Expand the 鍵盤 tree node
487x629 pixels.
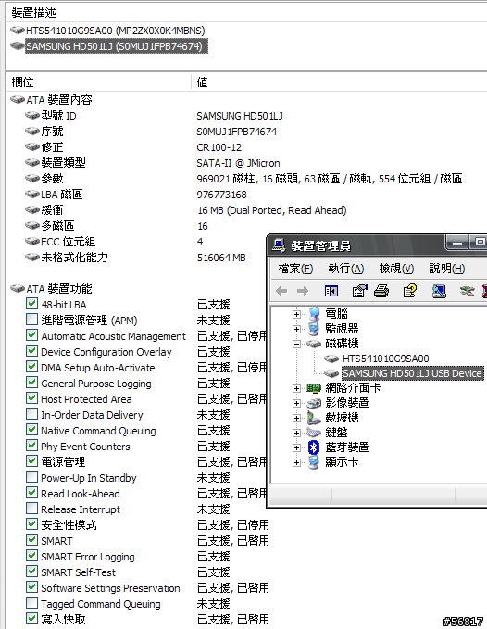pyautogui.click(x=296, y=433)
